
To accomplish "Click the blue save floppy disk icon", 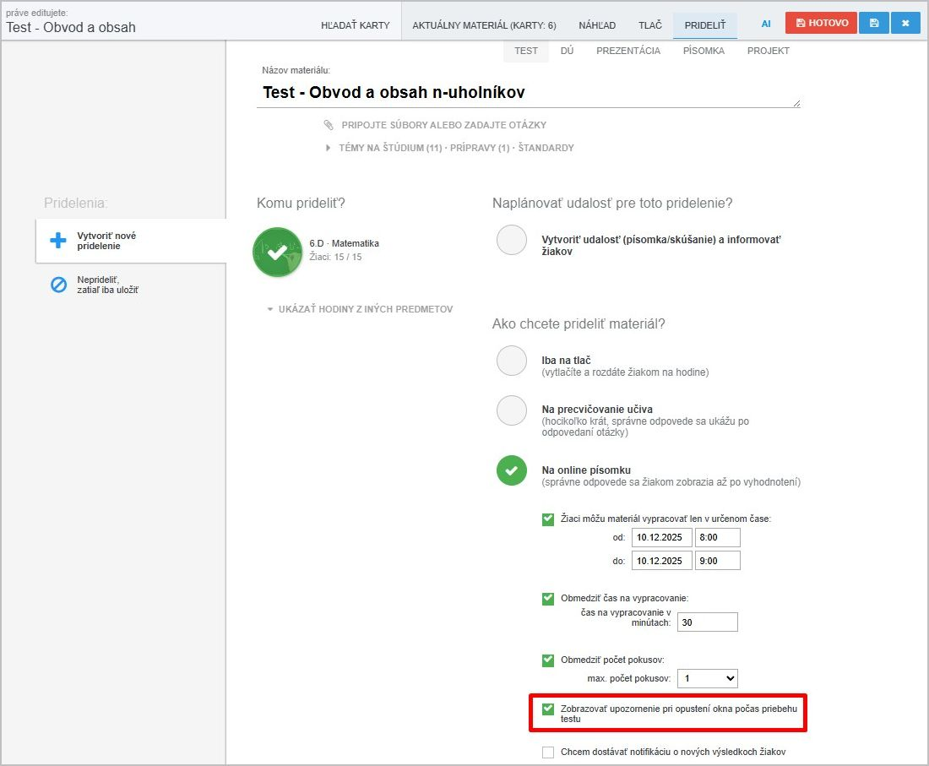I will [873, 24].
